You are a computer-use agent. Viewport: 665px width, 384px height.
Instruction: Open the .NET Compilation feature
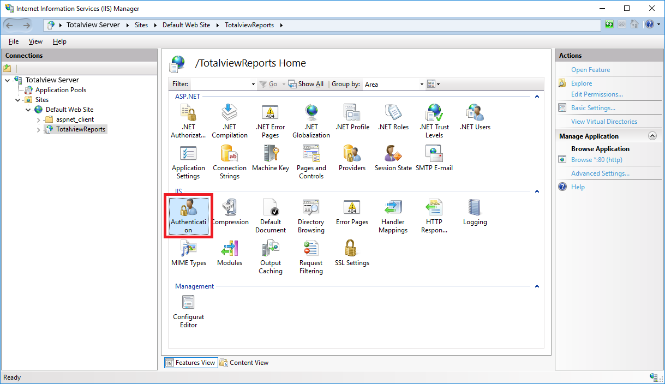tap(230, 121)
